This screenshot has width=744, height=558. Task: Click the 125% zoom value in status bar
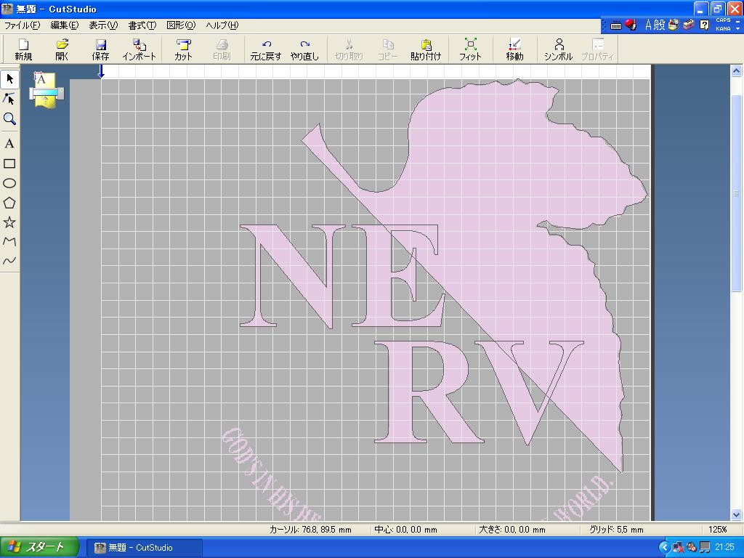717,530
